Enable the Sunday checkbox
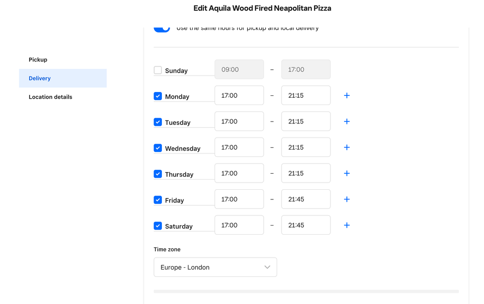 click(158, 70)
